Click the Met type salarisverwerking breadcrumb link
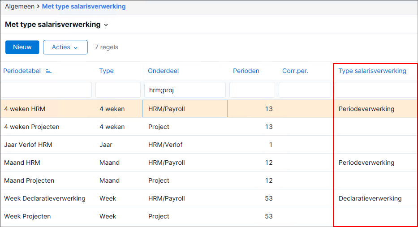This screenshot has width=418, height=227. [84, 6]
